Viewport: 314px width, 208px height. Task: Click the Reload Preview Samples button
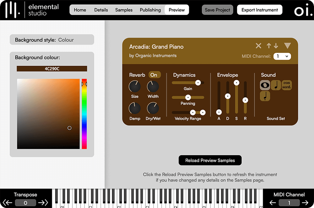210,160
